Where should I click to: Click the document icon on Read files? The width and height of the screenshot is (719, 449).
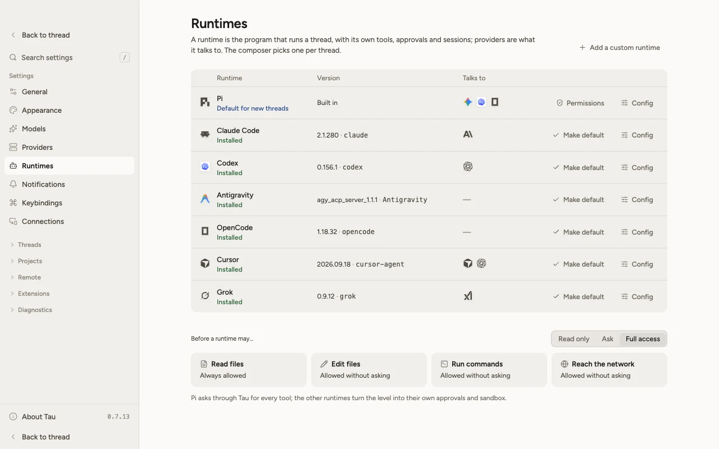tap(204, 364)
